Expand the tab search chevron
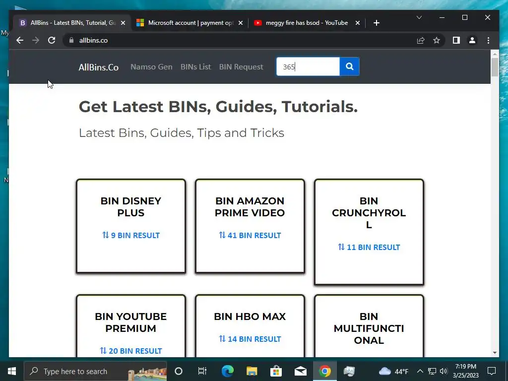The width and height of the screenshot is (508, 381). coord(419,17)
